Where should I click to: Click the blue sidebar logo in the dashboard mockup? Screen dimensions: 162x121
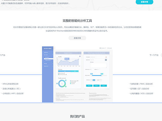tap(48, 48)
